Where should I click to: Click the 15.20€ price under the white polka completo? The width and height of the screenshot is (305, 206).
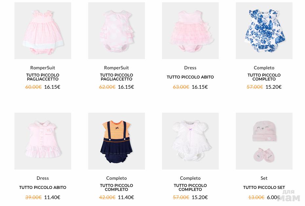point(200,197)
